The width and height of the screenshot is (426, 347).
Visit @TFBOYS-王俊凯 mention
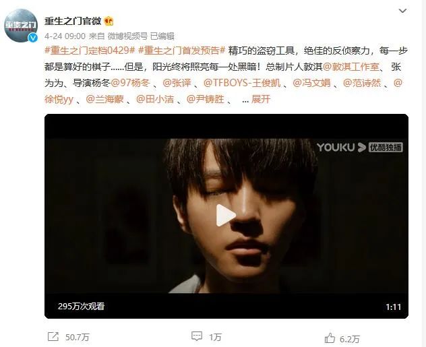tap(242, 83)
